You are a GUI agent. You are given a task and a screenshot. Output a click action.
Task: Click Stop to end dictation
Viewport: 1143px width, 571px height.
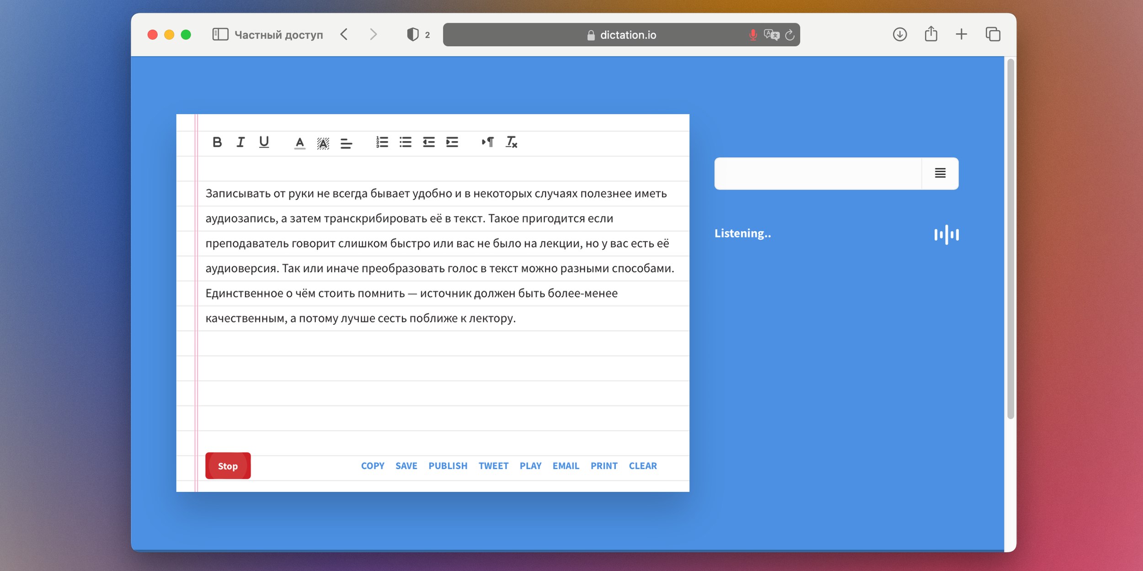(227, 465)
